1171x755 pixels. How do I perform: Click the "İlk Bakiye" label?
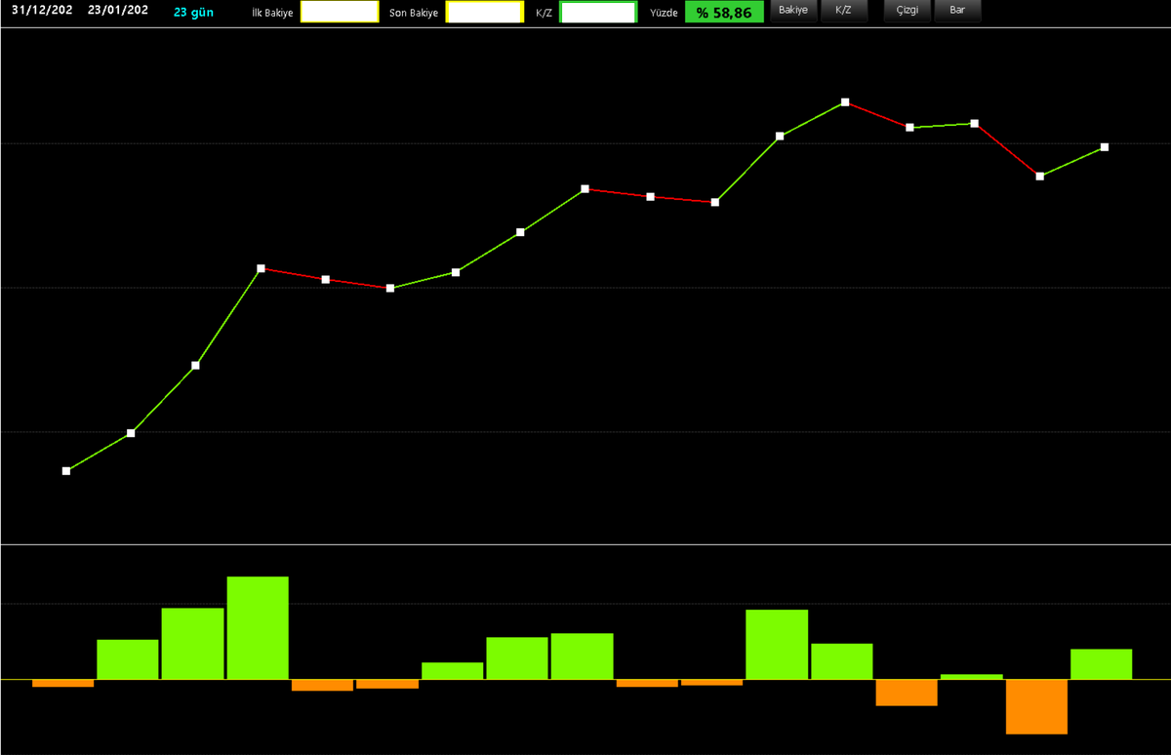pyautogui.click(x=272, y=12)
